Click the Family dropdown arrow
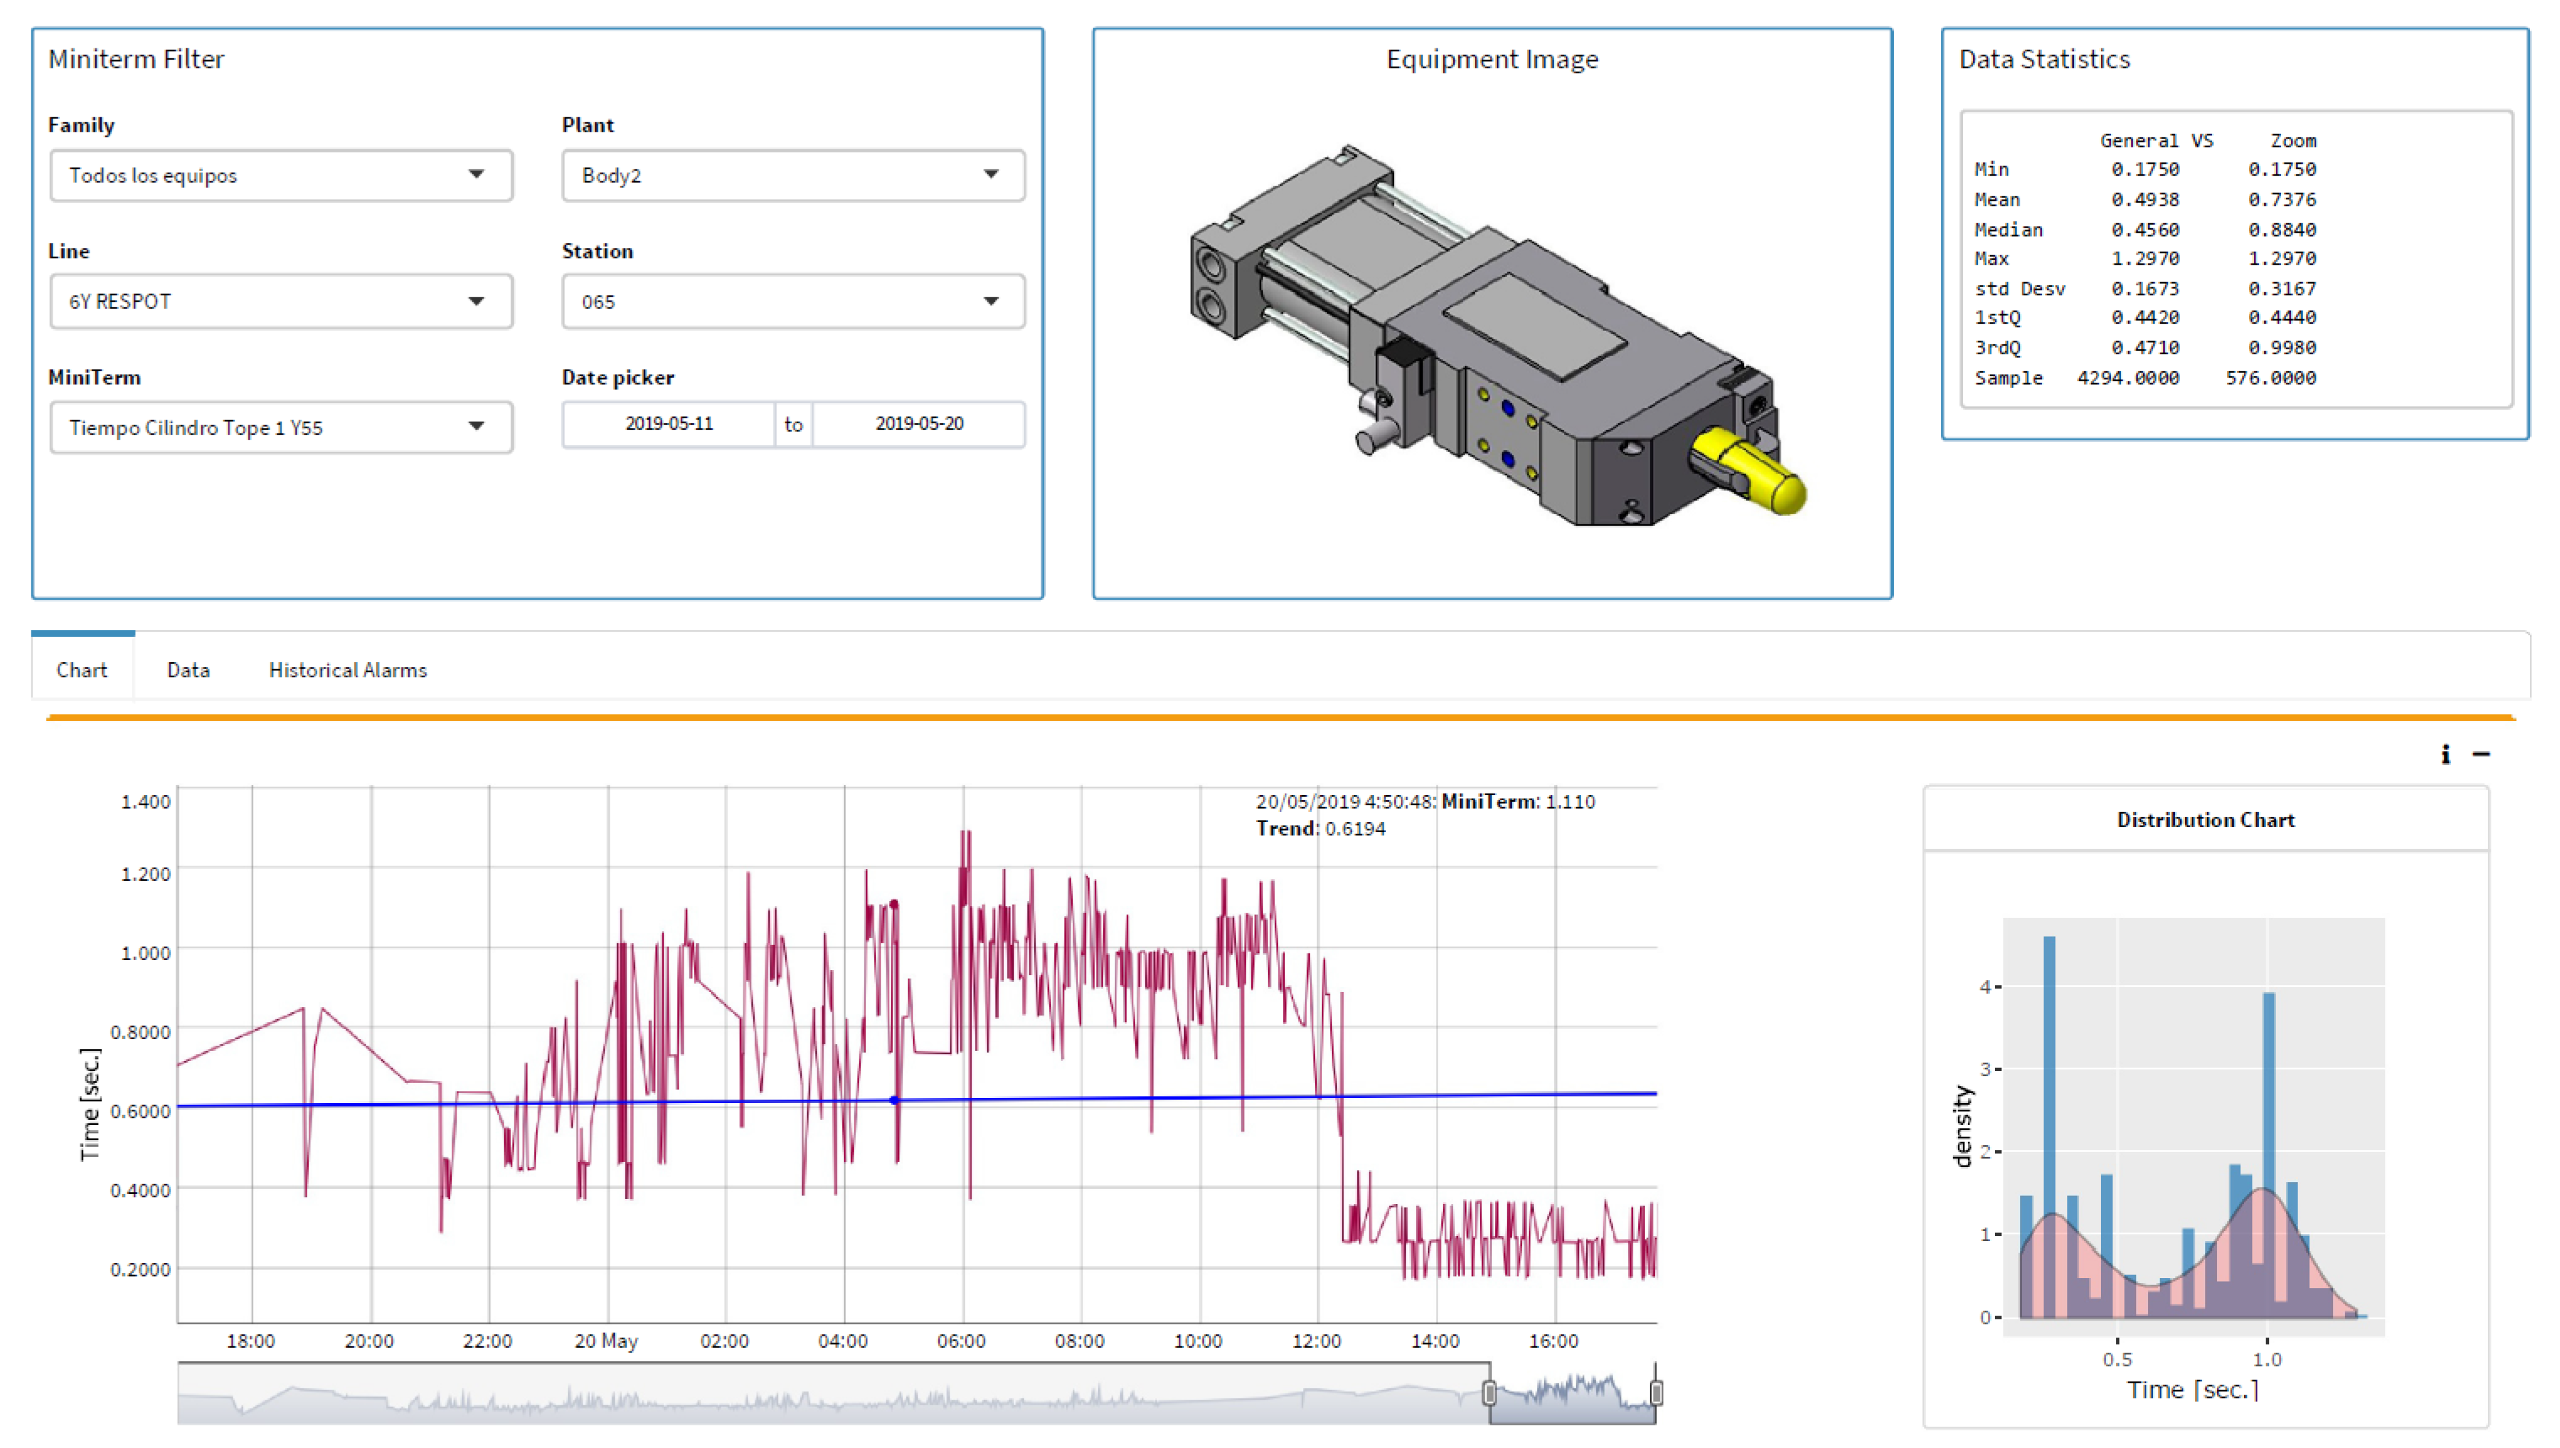 tap(476, 175)
